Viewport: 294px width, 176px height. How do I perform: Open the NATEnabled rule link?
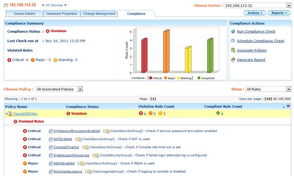click(63, 139)
